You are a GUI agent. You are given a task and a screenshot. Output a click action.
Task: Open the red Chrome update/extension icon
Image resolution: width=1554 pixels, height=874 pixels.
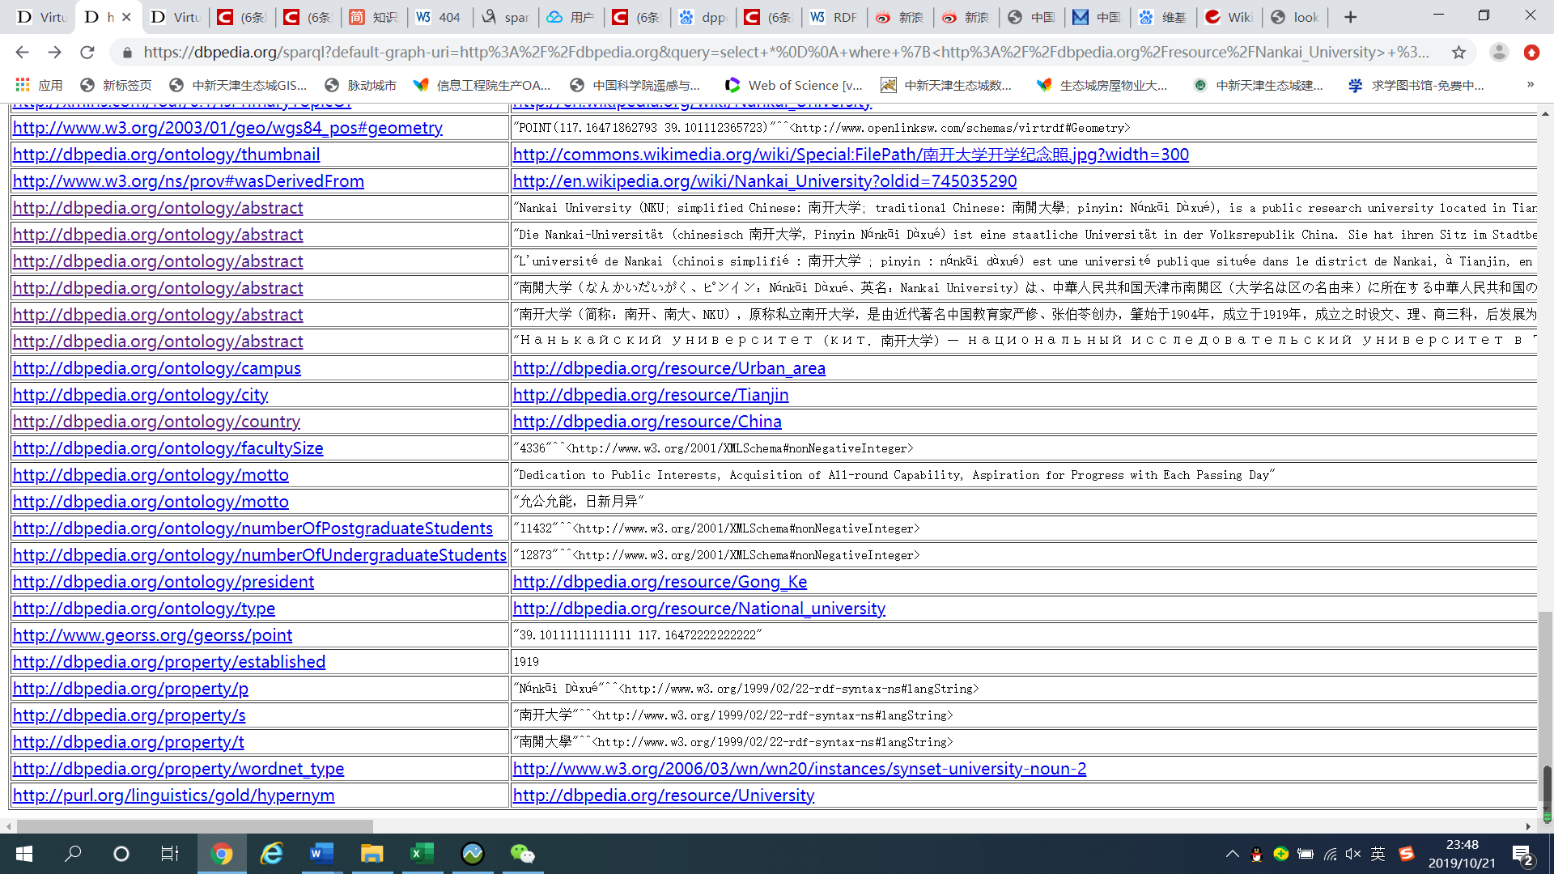click(x=1531, y=53)
